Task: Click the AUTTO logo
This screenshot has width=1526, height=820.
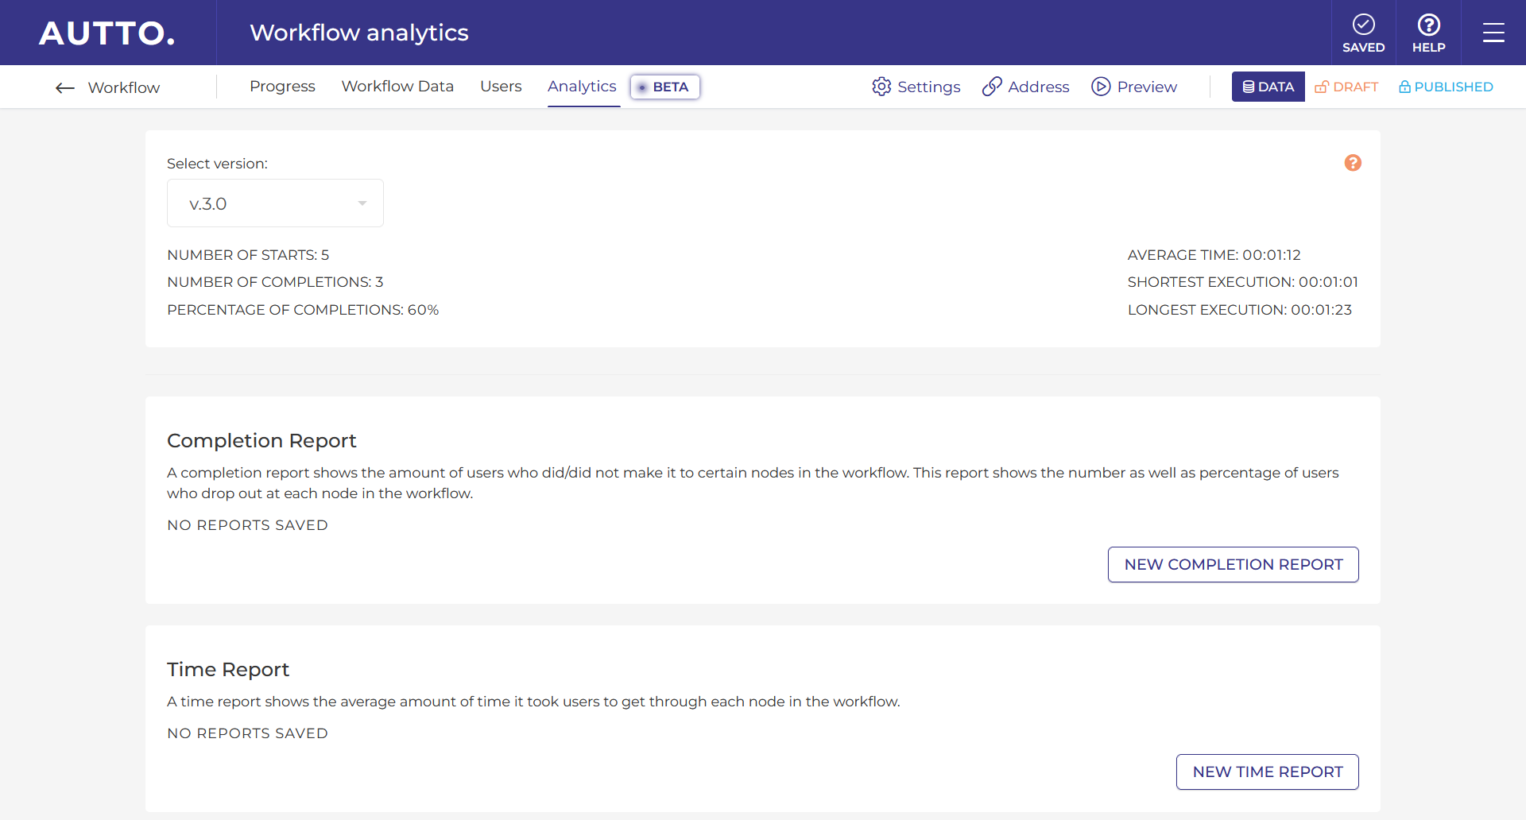Action: [107, 33]
